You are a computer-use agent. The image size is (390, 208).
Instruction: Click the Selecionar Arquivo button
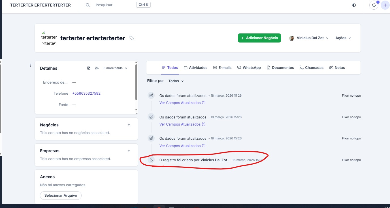point(61,196)
